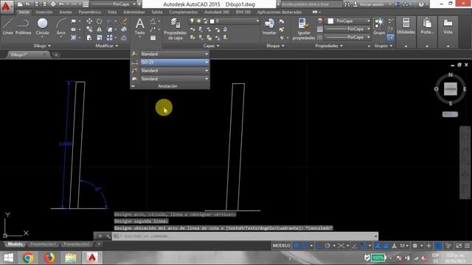472x265 pixels.
Task: Collapse the Anotación panel title bar
Action: 170,86
